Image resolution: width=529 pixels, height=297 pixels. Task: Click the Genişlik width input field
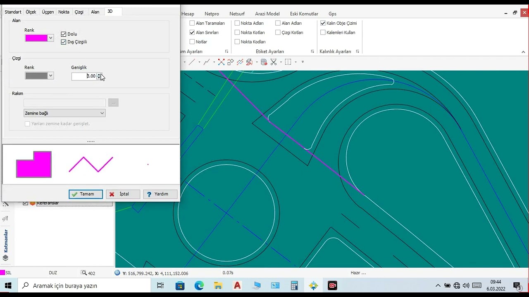[x=84, y=76]
